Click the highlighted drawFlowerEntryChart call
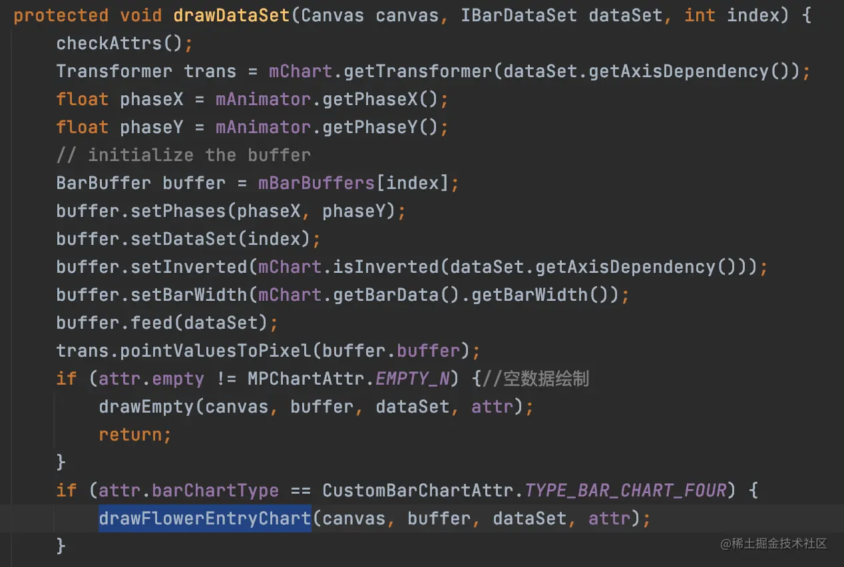Image resolution: width=844 pixels, height=567 pixels. 205,518
